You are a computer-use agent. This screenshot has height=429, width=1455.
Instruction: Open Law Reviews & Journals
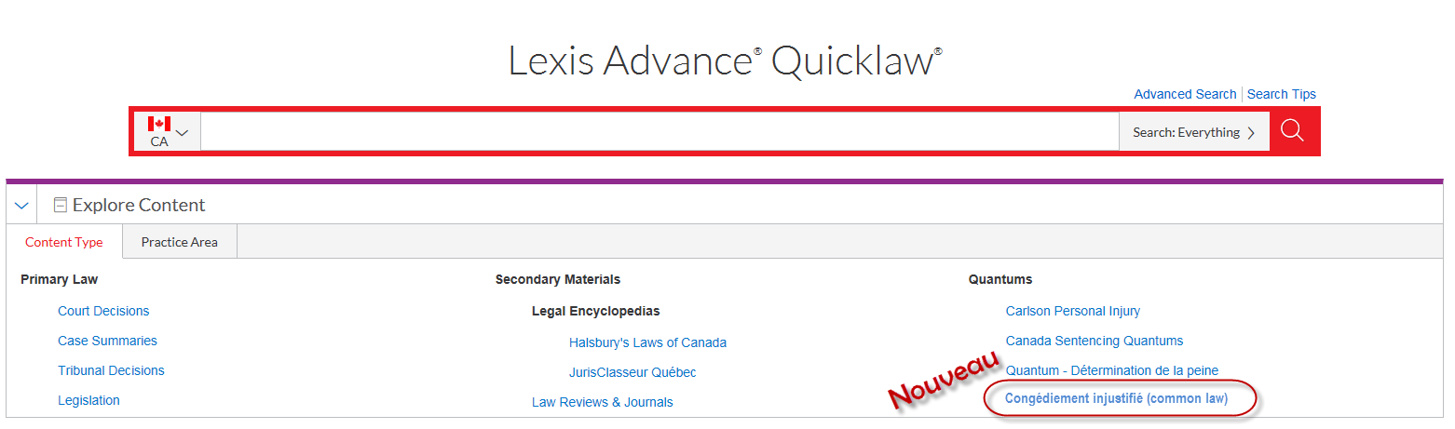pos(603,402)
